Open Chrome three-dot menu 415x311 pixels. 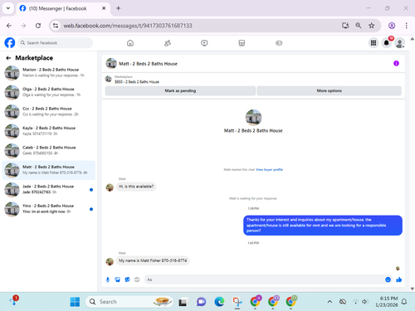406,26
